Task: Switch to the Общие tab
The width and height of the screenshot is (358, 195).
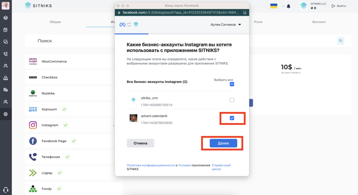Action: 55,22
